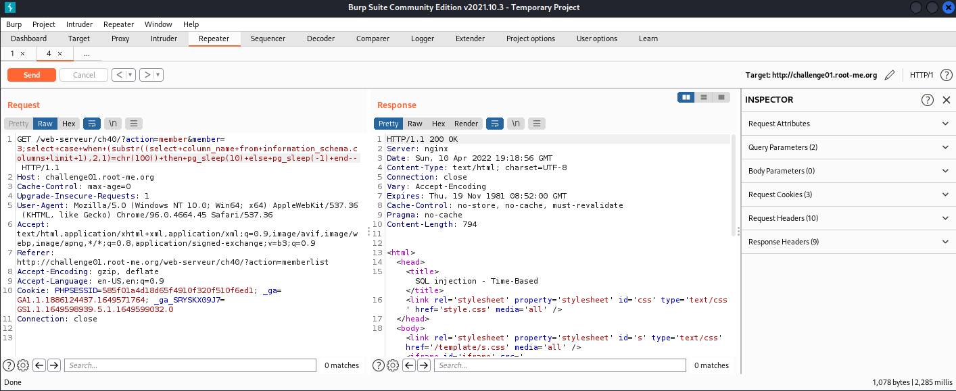
Task: Go forward to next request in history
Action: click(x=147, y=75)
